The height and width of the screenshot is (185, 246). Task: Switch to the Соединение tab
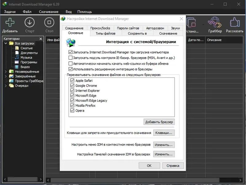[x=74, y=28]
